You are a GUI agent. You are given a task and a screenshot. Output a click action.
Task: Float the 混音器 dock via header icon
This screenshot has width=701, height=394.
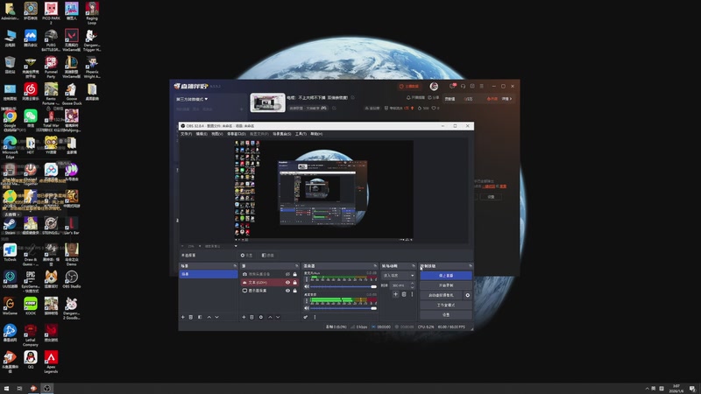pos(375,266)
